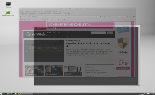Click the golem.de site search field
The width and height of the screenshot is (155, 95).
(x=99, y=33)
